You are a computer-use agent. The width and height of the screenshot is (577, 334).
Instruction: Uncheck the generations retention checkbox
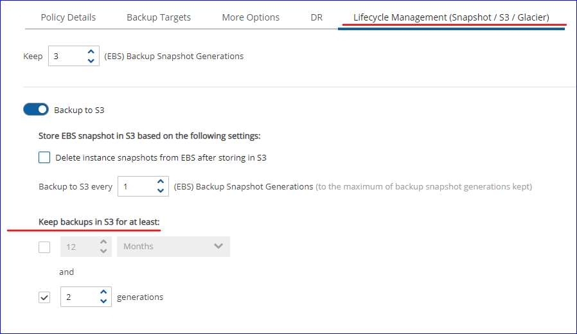tap(44, 297)
